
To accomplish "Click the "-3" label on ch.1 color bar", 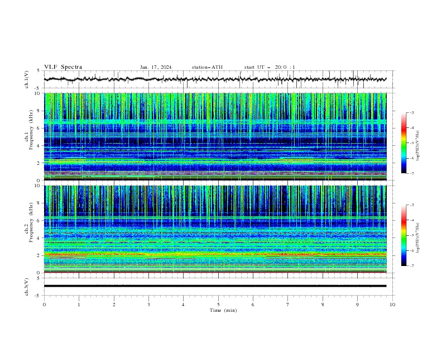I will (x=412, y=112).
